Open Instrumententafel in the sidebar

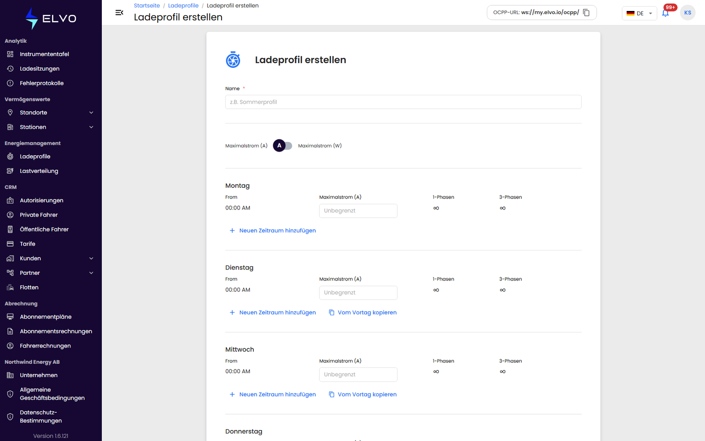[45, 54]
